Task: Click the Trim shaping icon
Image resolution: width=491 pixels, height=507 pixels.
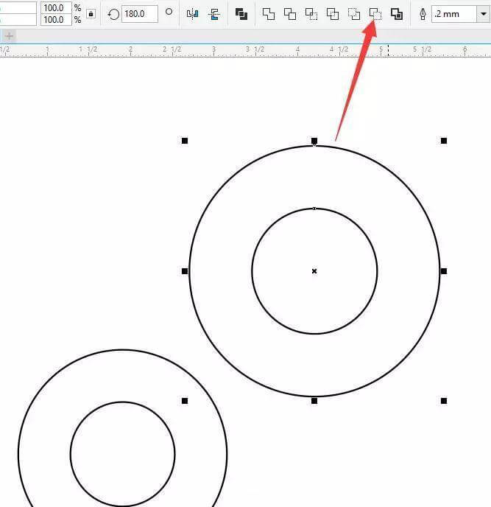Action: (x=290, y=13)
